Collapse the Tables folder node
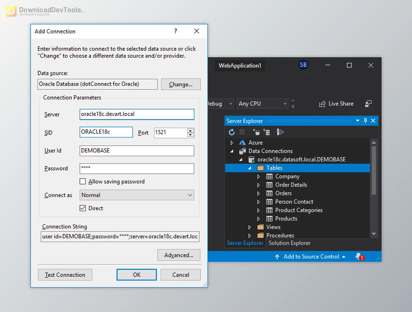Image resolution: width=412 pixels, height=312 pixels. click(x=249, y=168)
